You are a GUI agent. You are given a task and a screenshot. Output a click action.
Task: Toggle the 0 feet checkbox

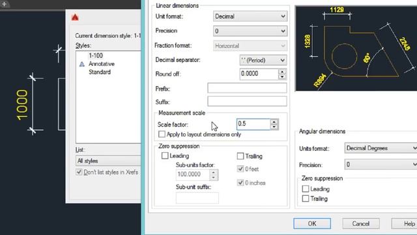(x=240, y=169)
